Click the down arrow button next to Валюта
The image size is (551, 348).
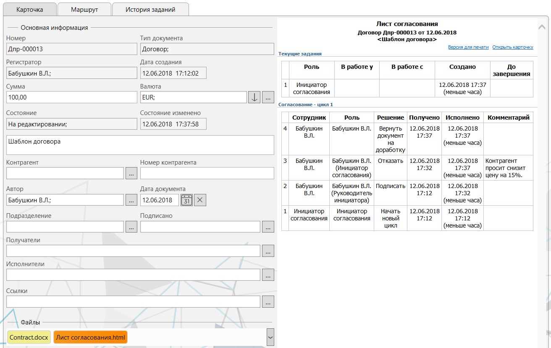coord(254,97)
